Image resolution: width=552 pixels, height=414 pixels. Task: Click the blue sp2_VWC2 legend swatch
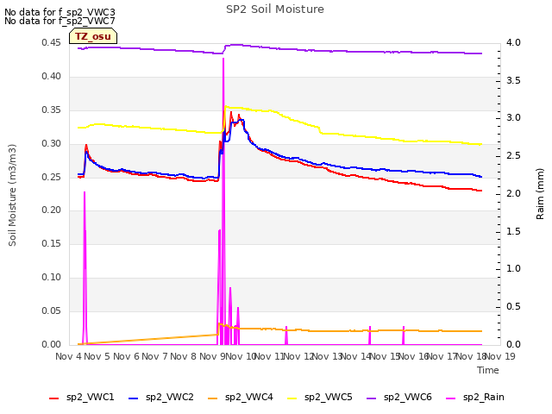134,398
